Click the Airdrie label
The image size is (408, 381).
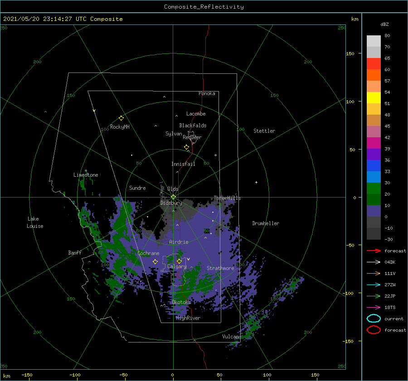179,242
